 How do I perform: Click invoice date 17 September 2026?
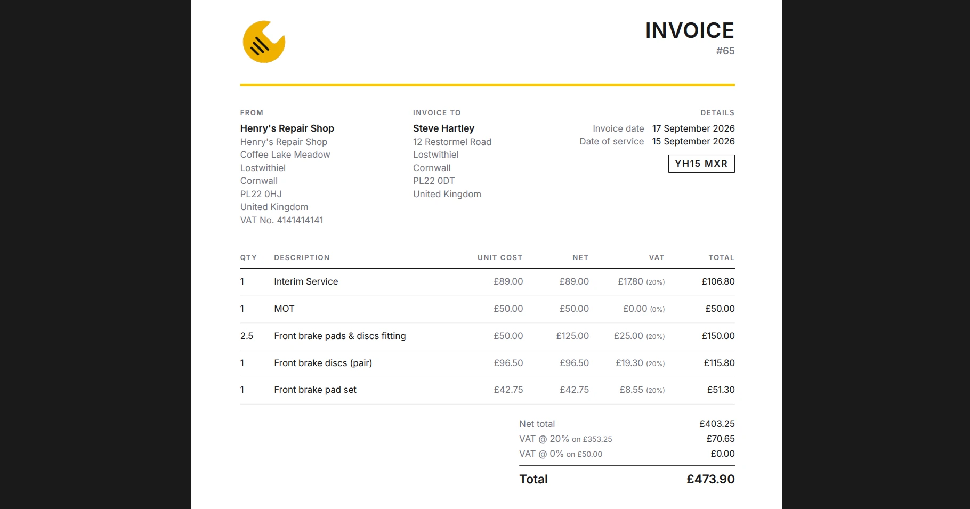point(693,128)
